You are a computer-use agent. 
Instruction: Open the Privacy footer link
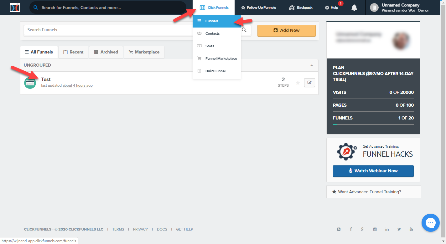(x=140, y=229)
